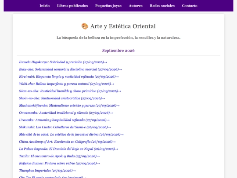
Task: Open Taxila: El encuentro de Apolo y Buda
Action: [59, 156]
